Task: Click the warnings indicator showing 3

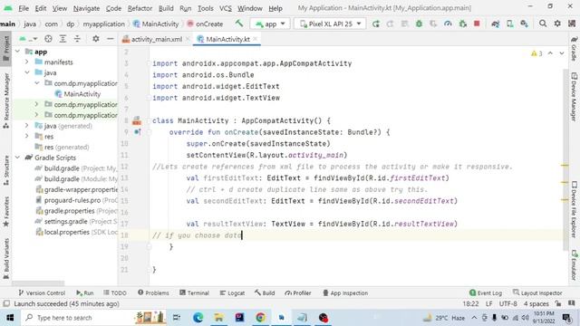Action: coord(536,53)
